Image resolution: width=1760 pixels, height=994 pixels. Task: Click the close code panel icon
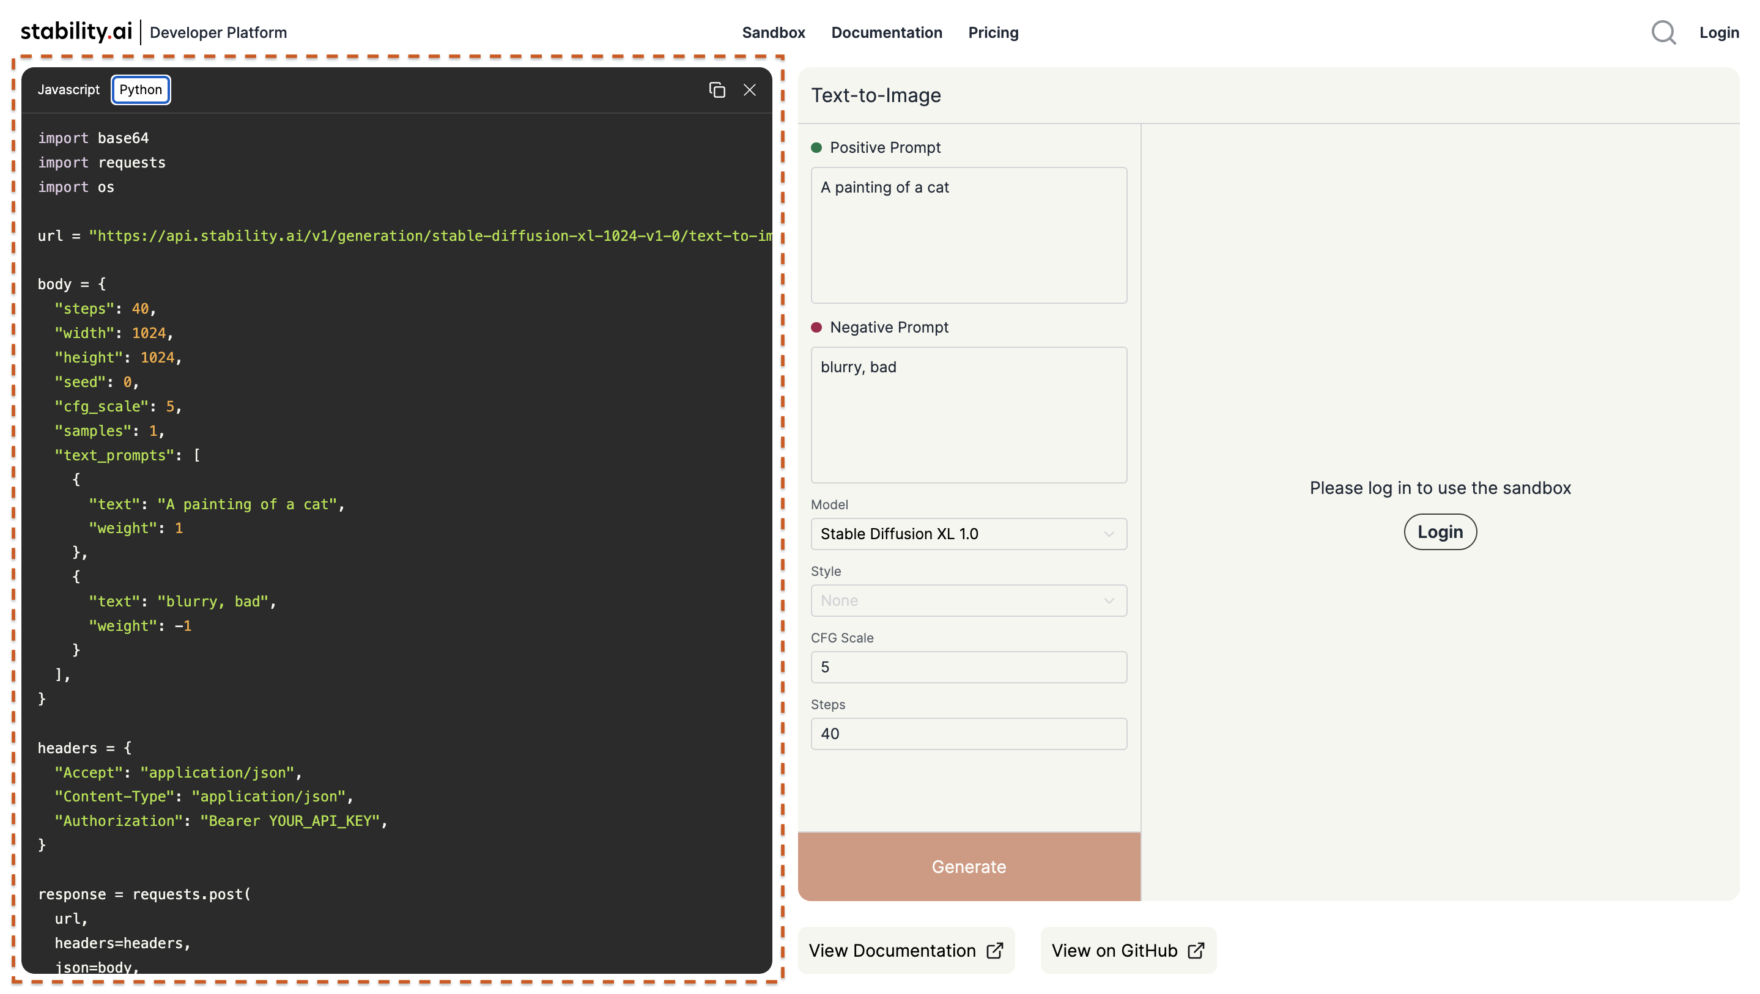[750, 89]
